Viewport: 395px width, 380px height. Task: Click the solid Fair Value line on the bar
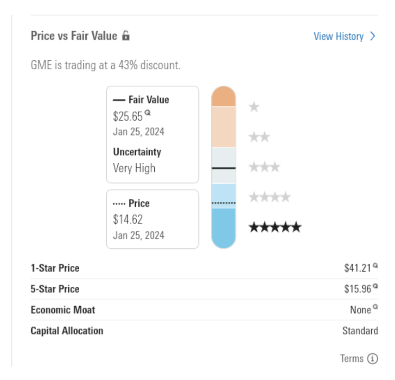point(223,168)
